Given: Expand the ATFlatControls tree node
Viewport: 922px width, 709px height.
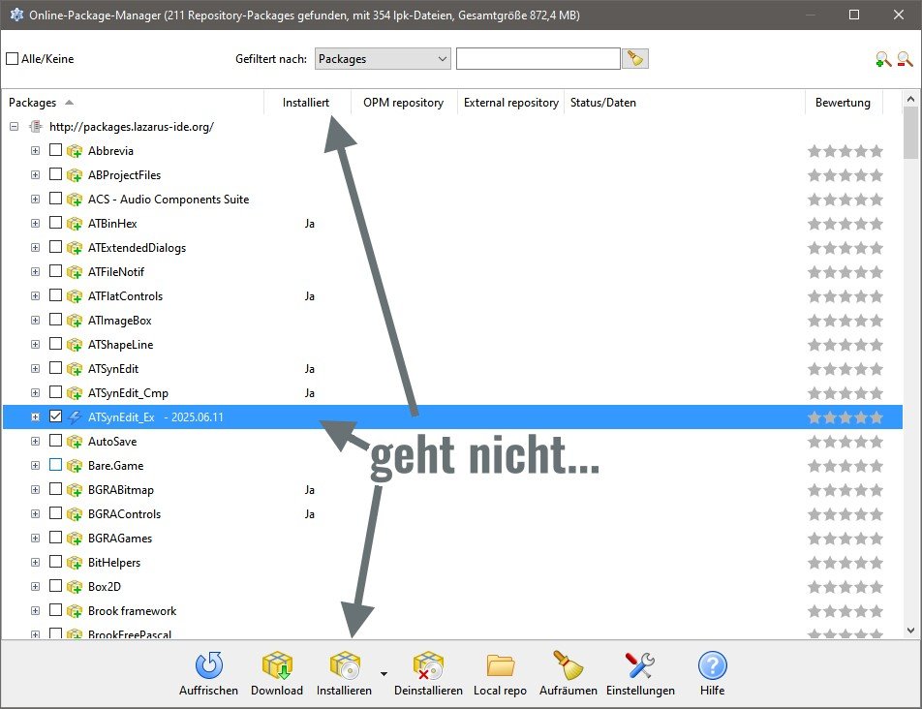Looking at the screenshot, I should click(35, 296).
